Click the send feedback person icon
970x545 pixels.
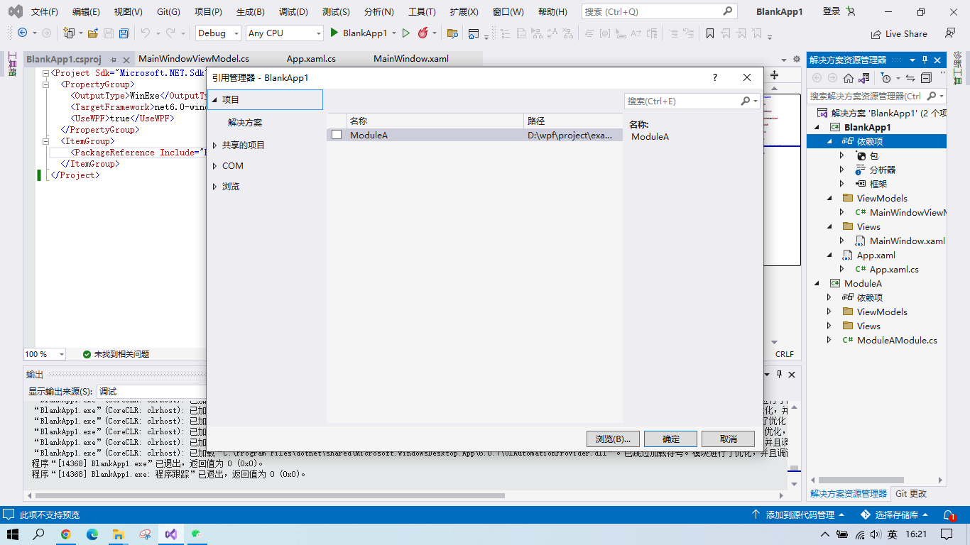point(950,33)
